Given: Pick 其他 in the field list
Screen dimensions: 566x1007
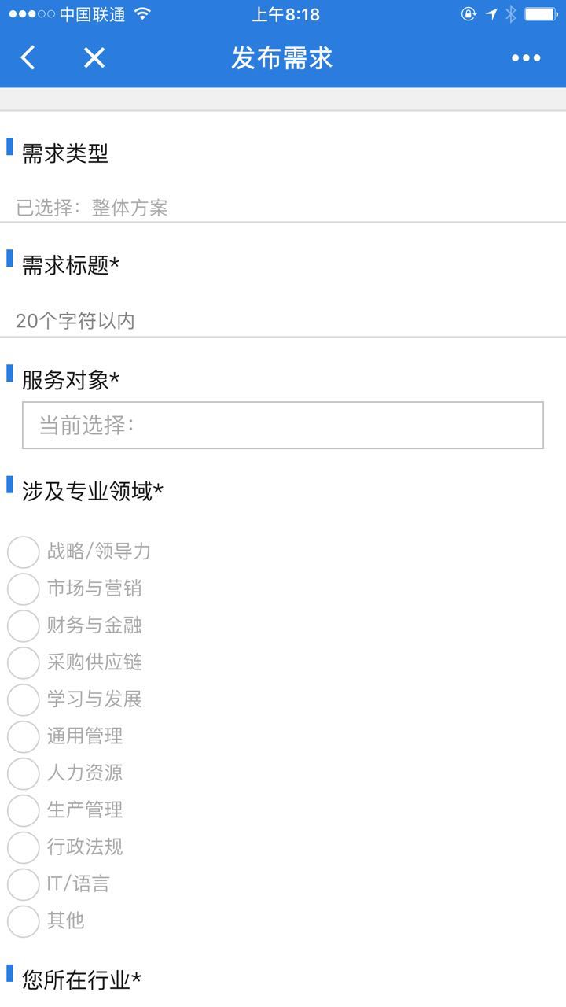Looking at the screenshot, I should [x=24, y=921].
